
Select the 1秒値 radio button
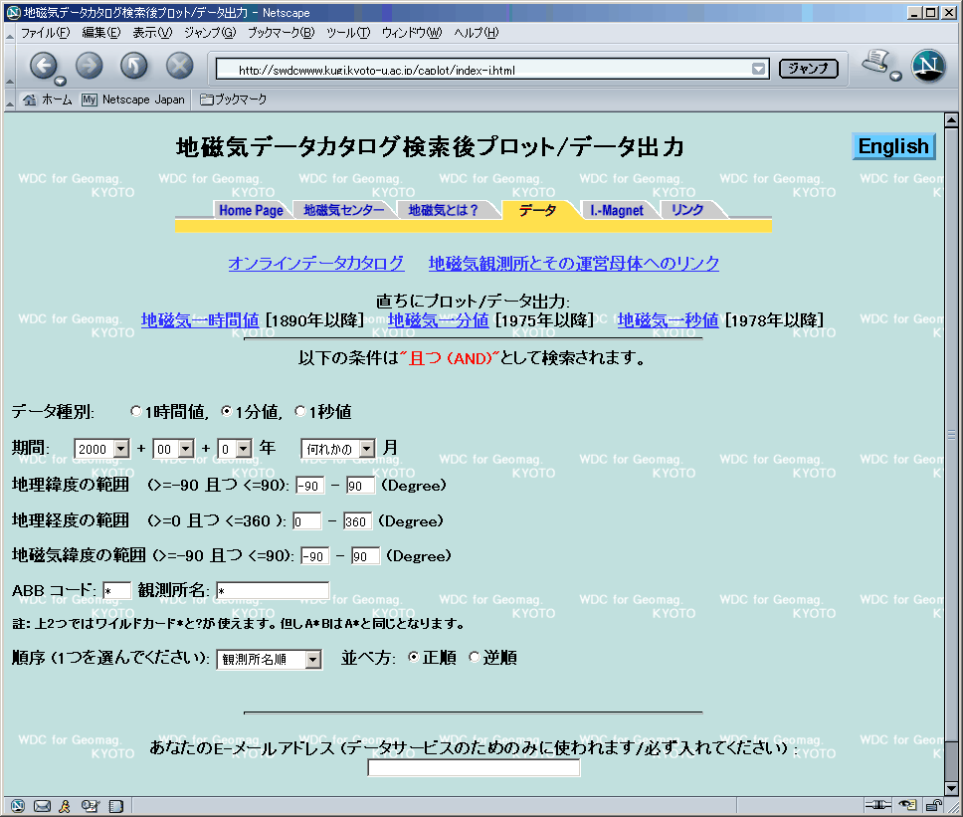pos(299,411)
